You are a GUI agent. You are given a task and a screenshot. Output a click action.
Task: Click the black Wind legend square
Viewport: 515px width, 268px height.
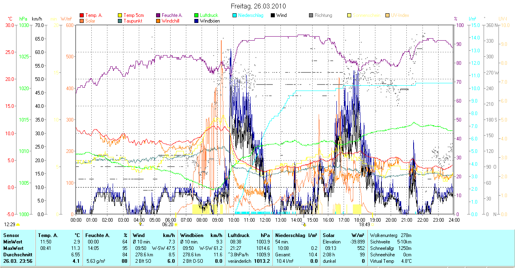pos(273,15)
